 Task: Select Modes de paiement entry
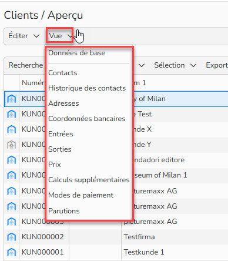81,195
